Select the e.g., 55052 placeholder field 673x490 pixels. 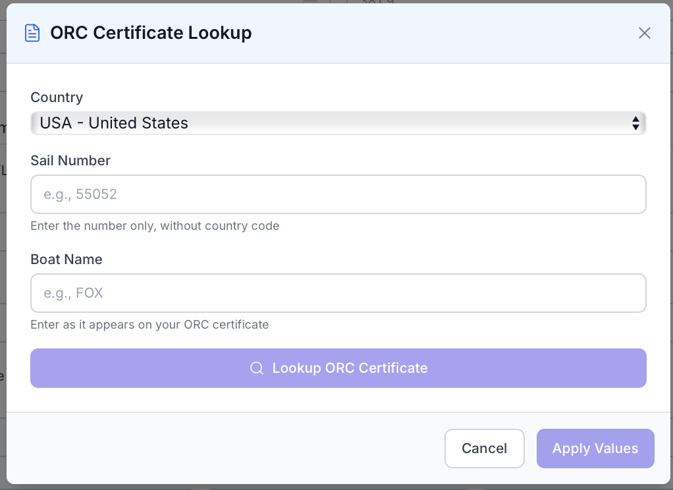[338, 194]
